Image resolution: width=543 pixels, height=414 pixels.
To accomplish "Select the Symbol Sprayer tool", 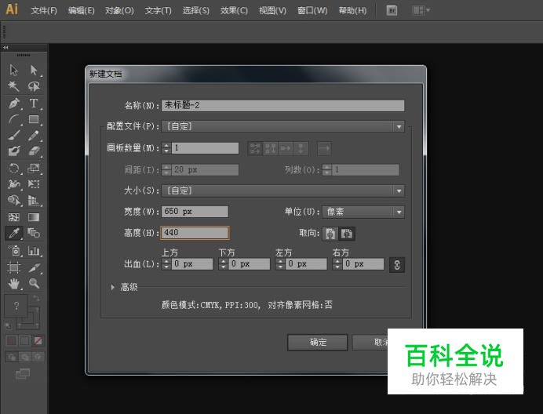I will pyautogui.click(x=14, y=250).
